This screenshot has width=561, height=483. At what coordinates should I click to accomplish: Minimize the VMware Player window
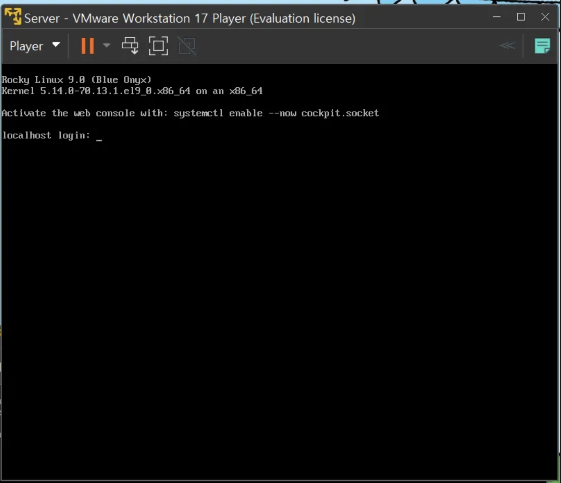coord(497,17)
